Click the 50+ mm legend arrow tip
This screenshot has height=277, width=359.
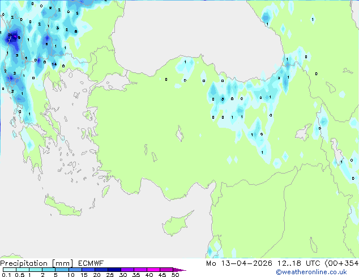coord(179,270)
